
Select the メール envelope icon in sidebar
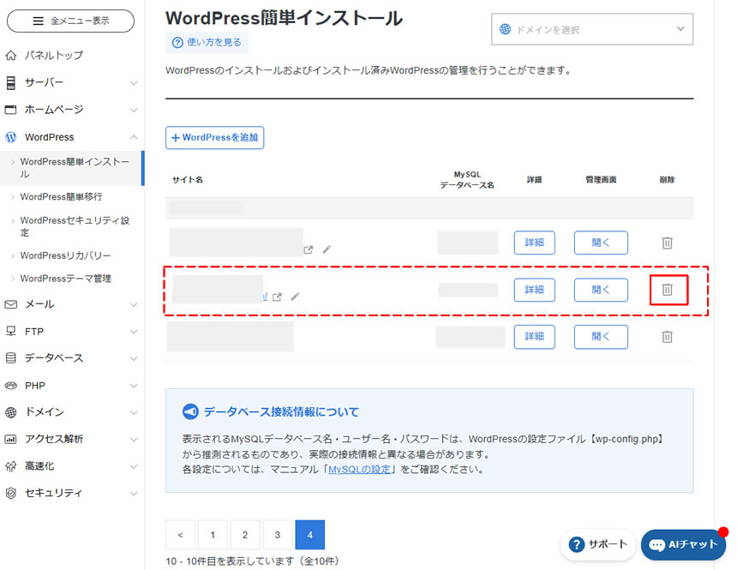12,303
